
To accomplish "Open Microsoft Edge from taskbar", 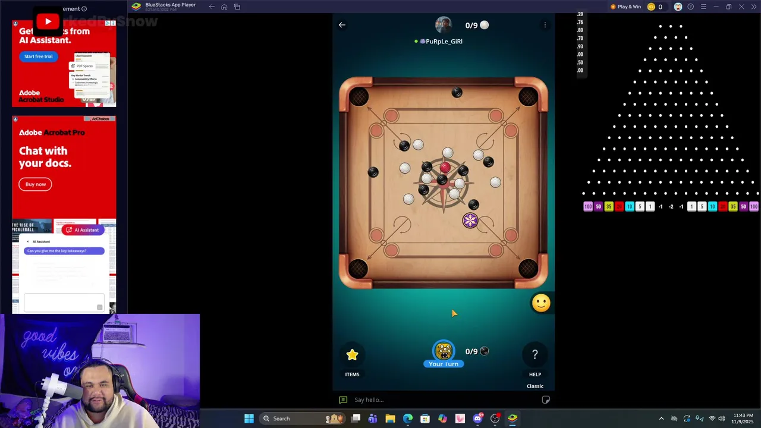I will click(x=408, y=418).
